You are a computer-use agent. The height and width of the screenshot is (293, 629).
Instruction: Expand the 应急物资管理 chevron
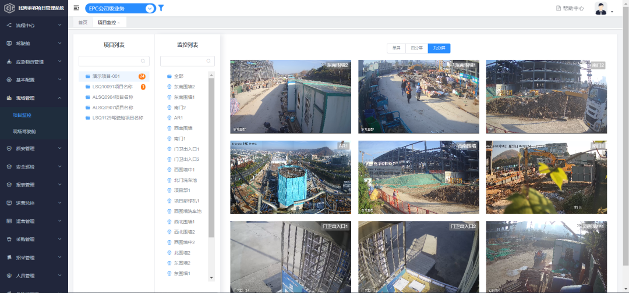60,62
